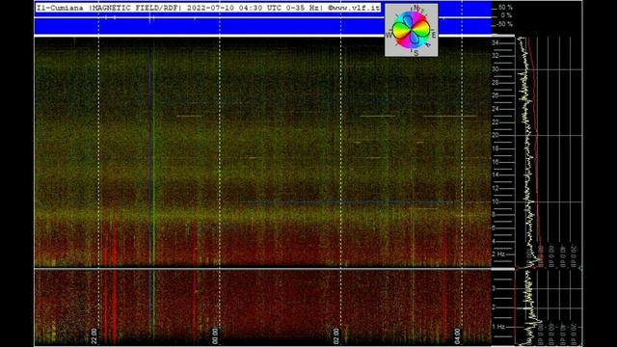The width and height of the screenshot is (617, 347).
Task: Select the 02:00 time axis label
Action: (336, 336)
